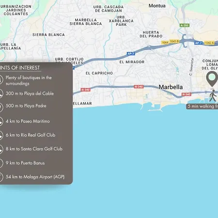Screen dimensions: 218x218
Task: Click the icon beside Paseo Maritimo
Action: tap(1, 121)
